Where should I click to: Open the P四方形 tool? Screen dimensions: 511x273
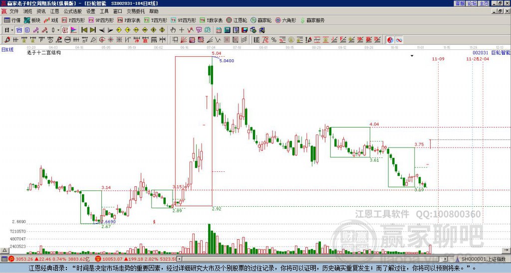73,20
